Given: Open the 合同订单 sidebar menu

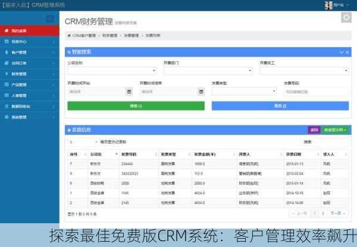Looking at the screenshot, I should click(30, 63).
